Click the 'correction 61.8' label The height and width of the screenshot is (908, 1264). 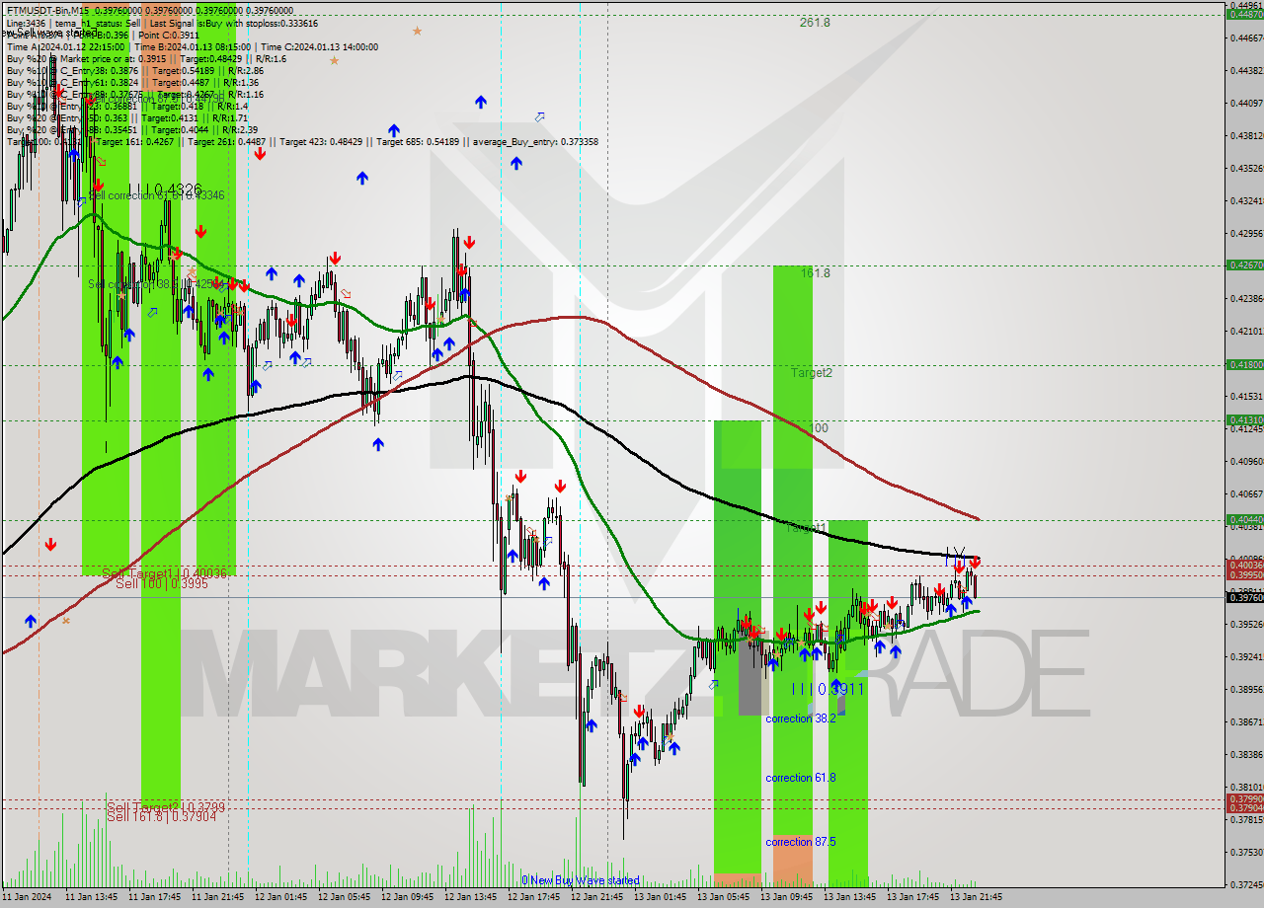(x=800, y=778)
